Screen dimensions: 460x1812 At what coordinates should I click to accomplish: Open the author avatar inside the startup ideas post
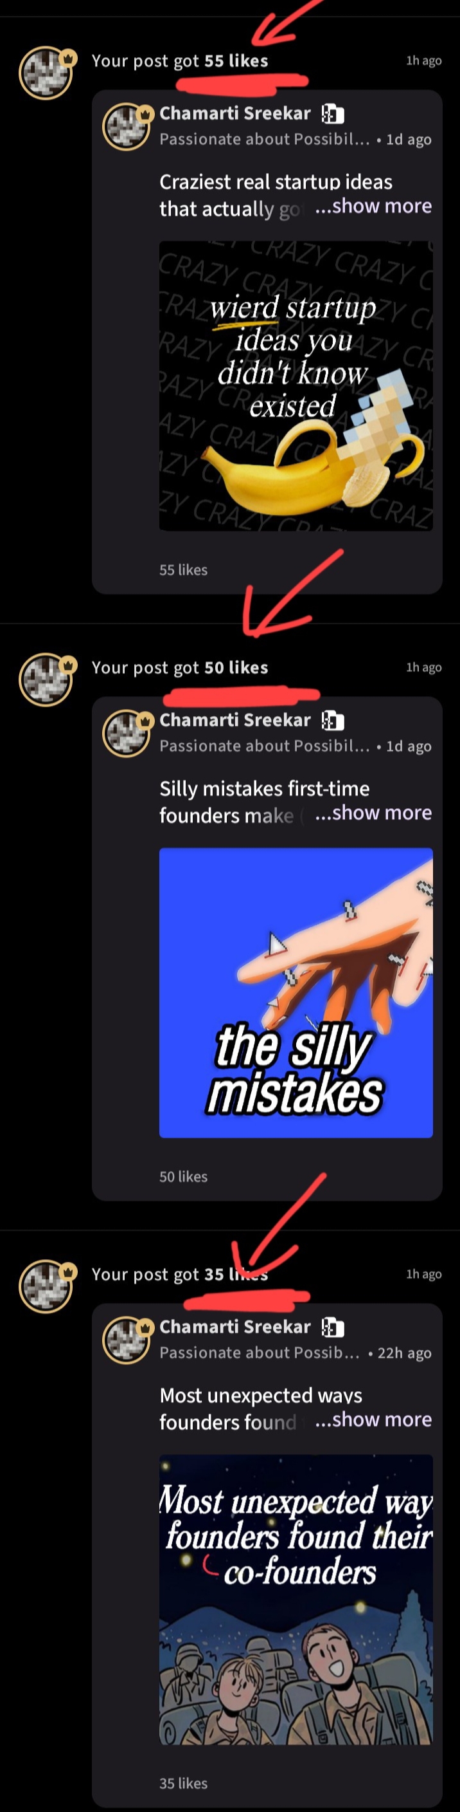[127, 127]
